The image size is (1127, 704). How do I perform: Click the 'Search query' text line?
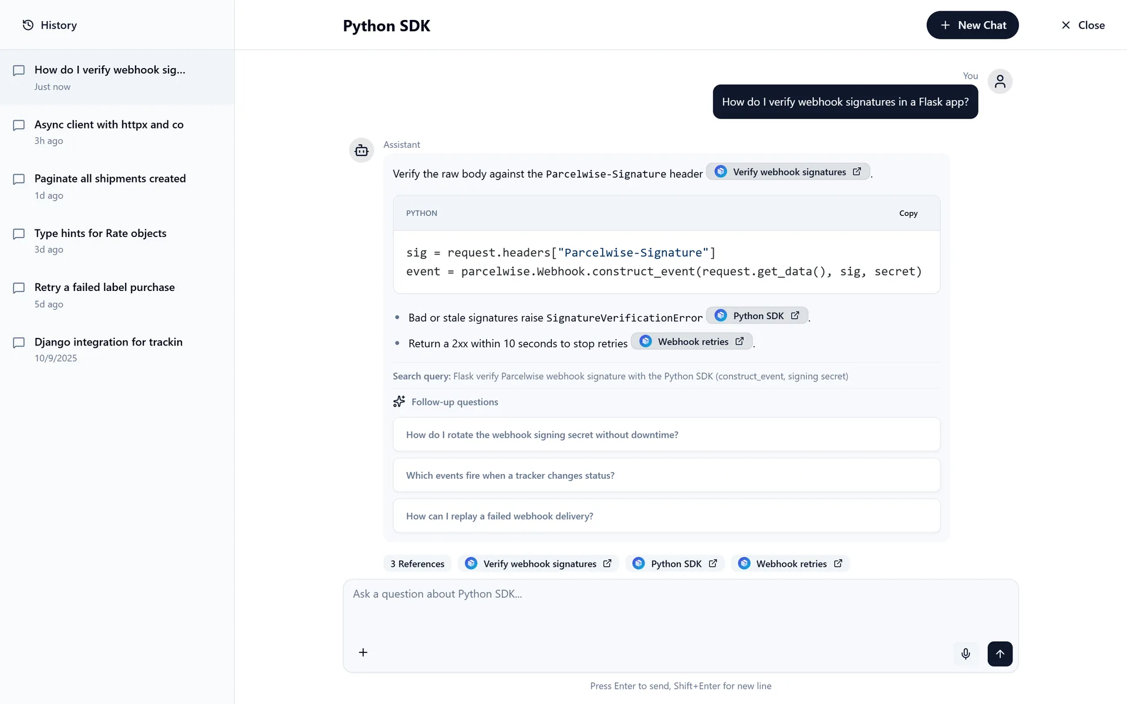pos(620,376)
